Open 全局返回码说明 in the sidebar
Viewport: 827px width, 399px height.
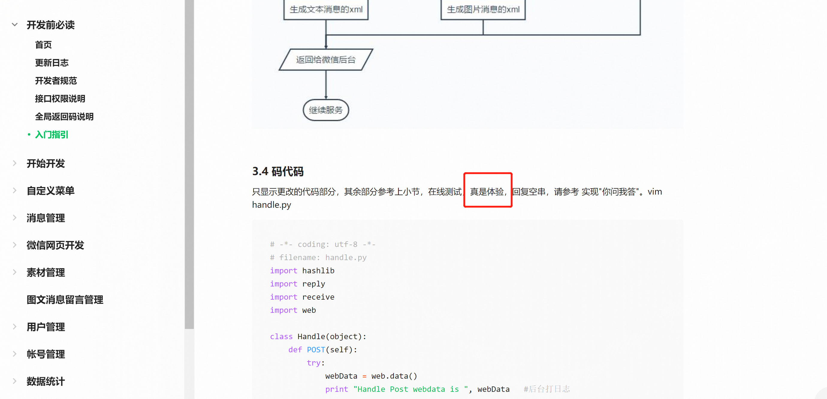pos(64,117)
